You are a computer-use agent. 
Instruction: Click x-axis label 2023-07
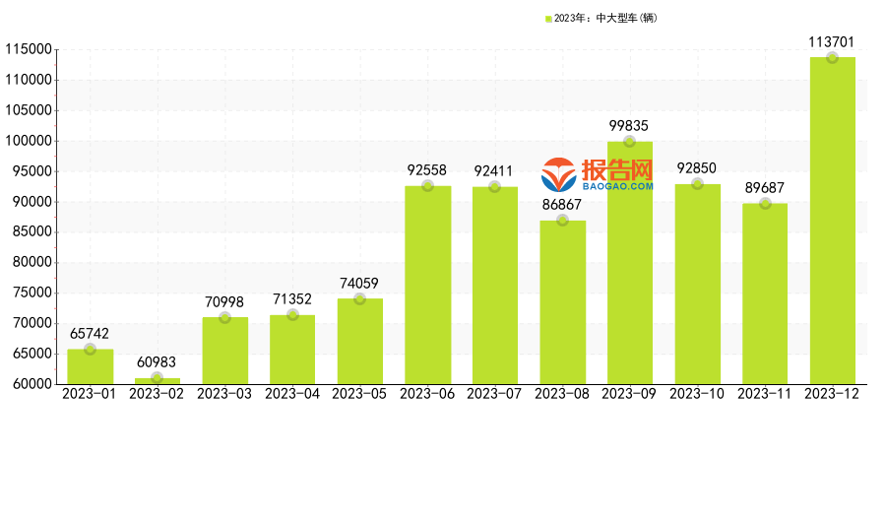[x=494, y=394]
